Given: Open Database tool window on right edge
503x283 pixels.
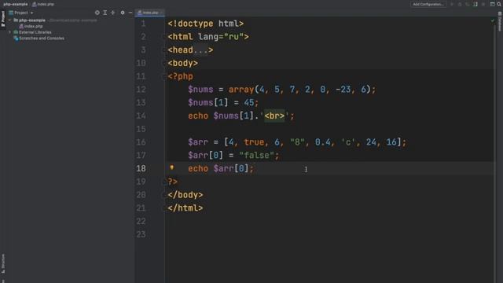Looking at the screenshot, I should click(x=500, y=22).
